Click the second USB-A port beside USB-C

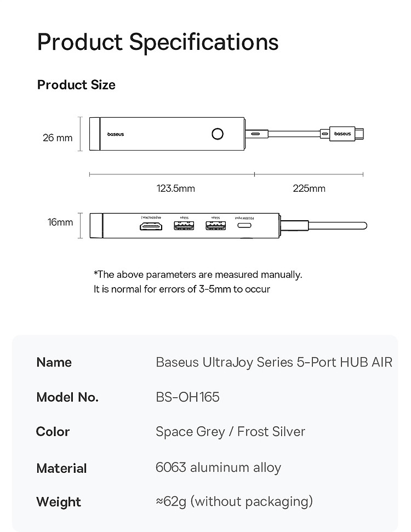[x=213, y=225]
